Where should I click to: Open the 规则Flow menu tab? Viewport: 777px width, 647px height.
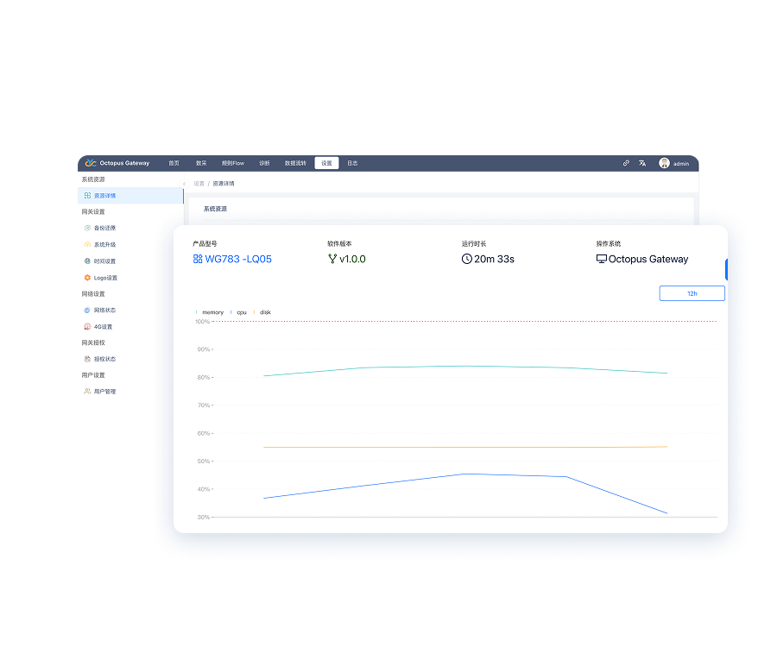[232, 163]
